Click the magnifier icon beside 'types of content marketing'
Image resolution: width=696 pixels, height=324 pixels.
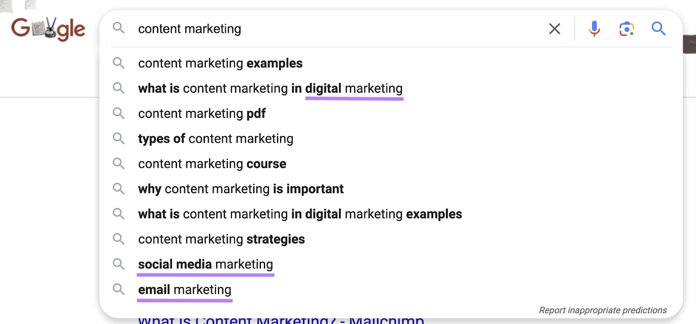(118, 138)
